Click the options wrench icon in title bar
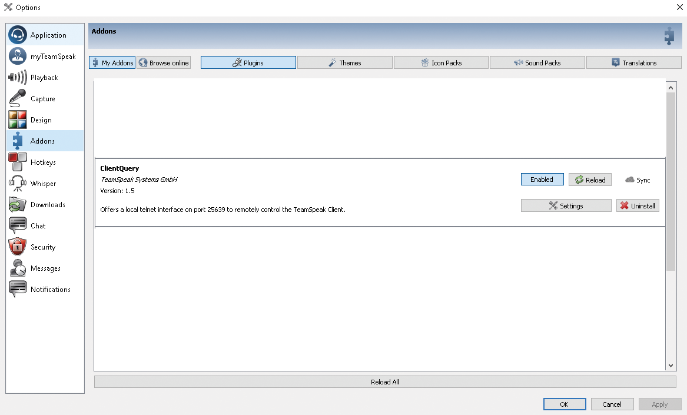The width and height of the screenshot is (687, 415). coord(8,7)
